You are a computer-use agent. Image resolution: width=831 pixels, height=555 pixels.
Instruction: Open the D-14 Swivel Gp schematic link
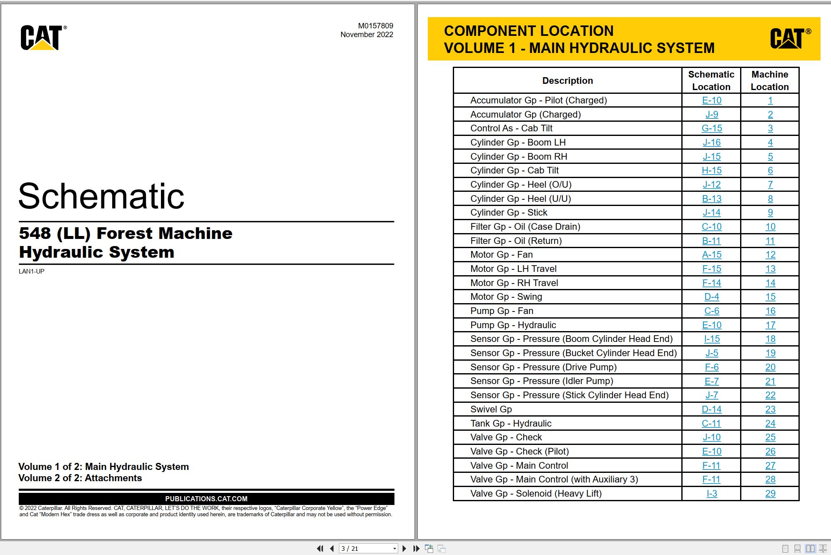(711, 409)
